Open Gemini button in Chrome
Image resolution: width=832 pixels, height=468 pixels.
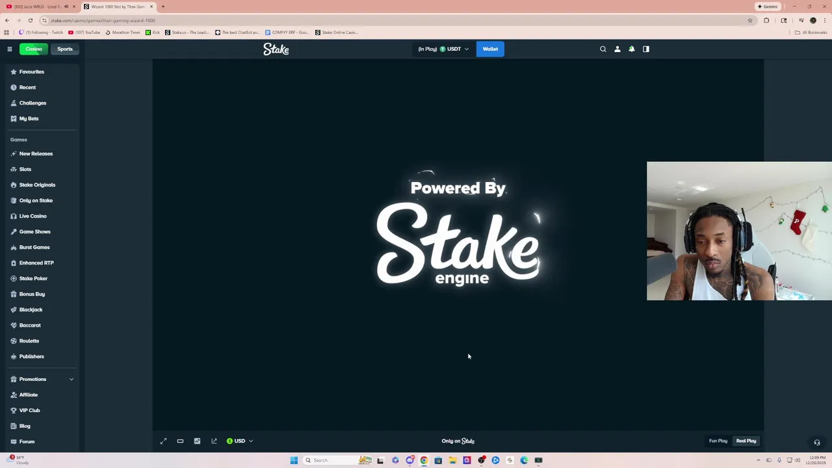[768, 6]
